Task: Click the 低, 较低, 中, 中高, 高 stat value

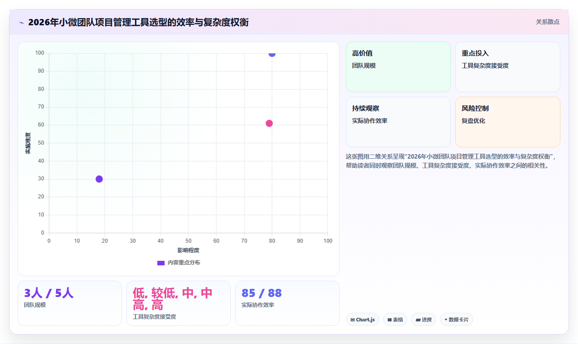Action: click(173, 299)
